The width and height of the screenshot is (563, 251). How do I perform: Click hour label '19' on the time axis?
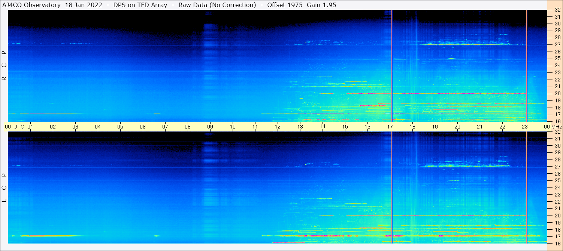tap(435, 127)
